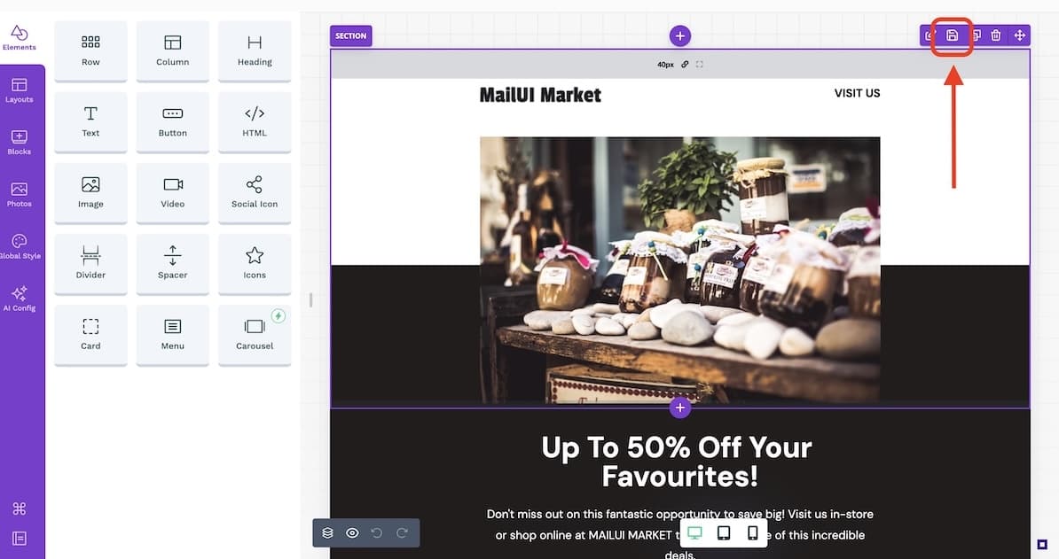
Task: Add a section using the top plus button
Action: 680,35
